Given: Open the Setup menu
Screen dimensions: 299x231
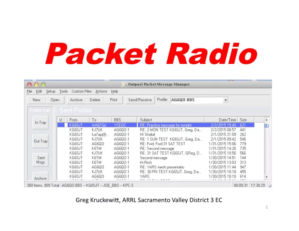Looking at the screenshot, I should (51, 91).
